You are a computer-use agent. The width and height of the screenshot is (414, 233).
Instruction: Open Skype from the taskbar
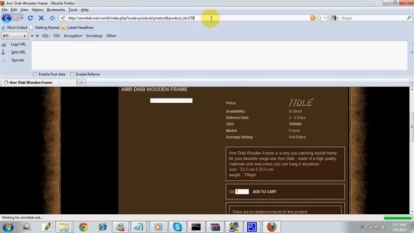point(177,227)
